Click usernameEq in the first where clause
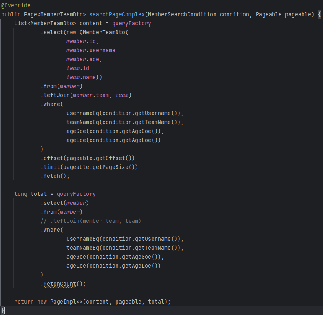Viewport: 323px width, 315px height. coord(83,113)
